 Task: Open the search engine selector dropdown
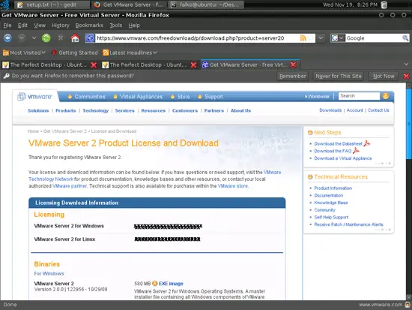pos(337,38)
